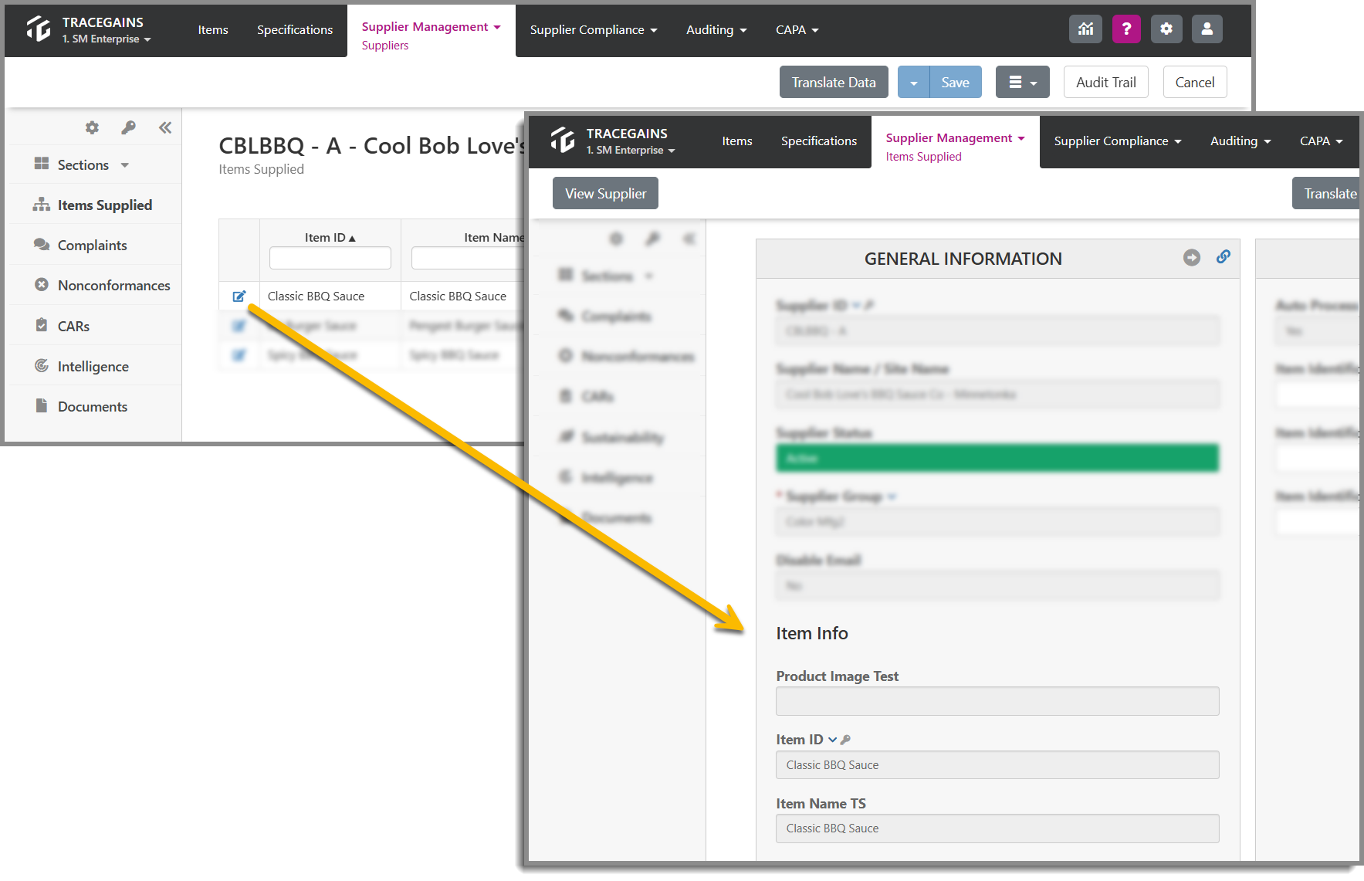Click the Audit Trail button
Viewport: 1364px width, 881px height.
pyautogui.click(x=1105, y=82)
